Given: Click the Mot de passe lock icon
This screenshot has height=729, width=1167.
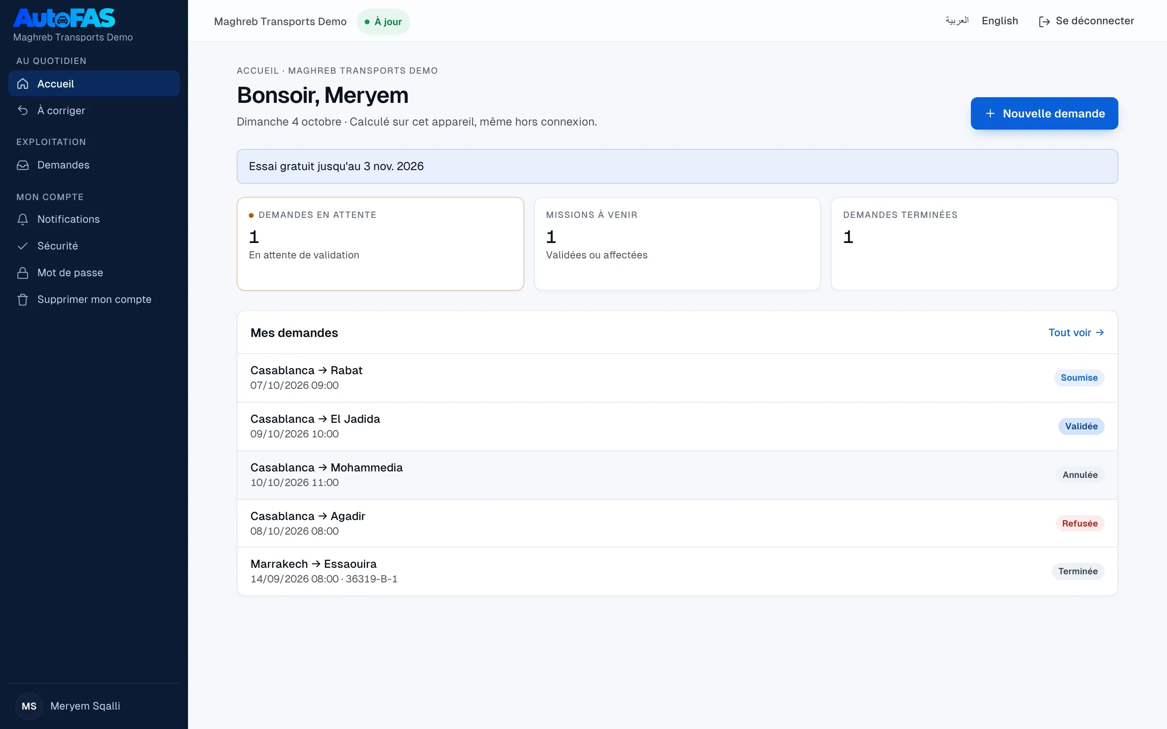Looking at the screenshot, I should (23, 273).
